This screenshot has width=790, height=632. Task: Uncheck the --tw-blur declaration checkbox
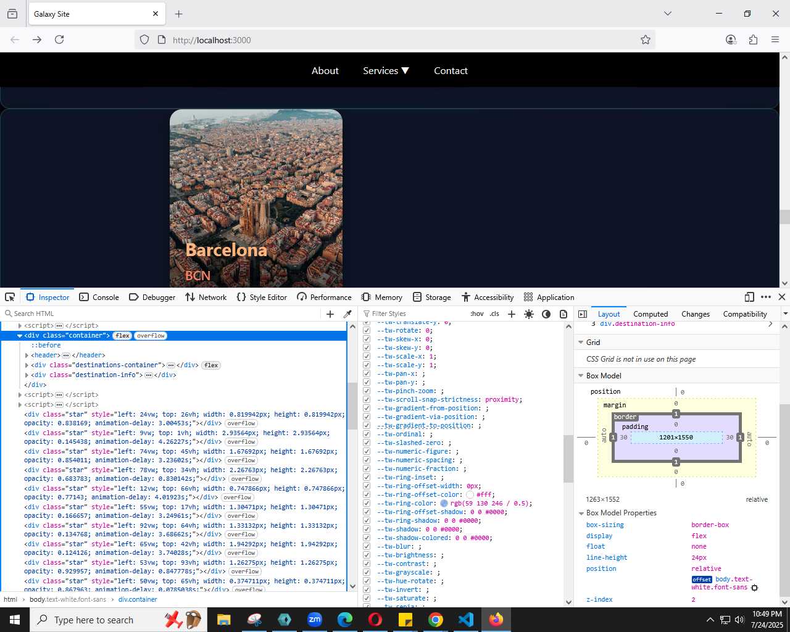[367, 546]
